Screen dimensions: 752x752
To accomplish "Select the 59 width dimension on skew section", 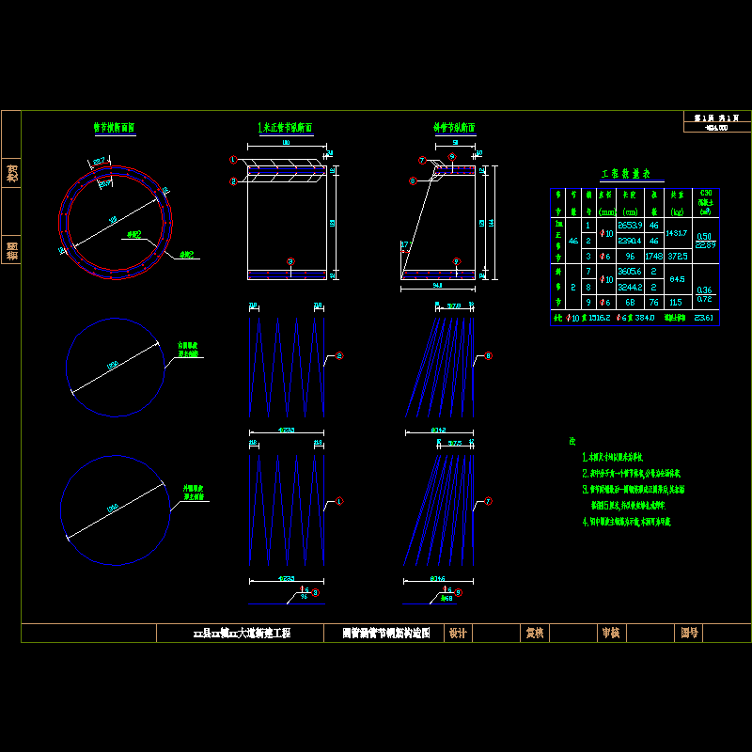I will [x=455, y=143].
